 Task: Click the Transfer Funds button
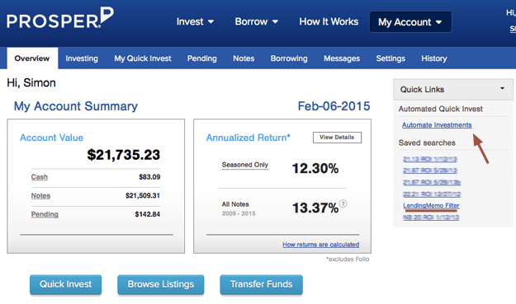261,284
